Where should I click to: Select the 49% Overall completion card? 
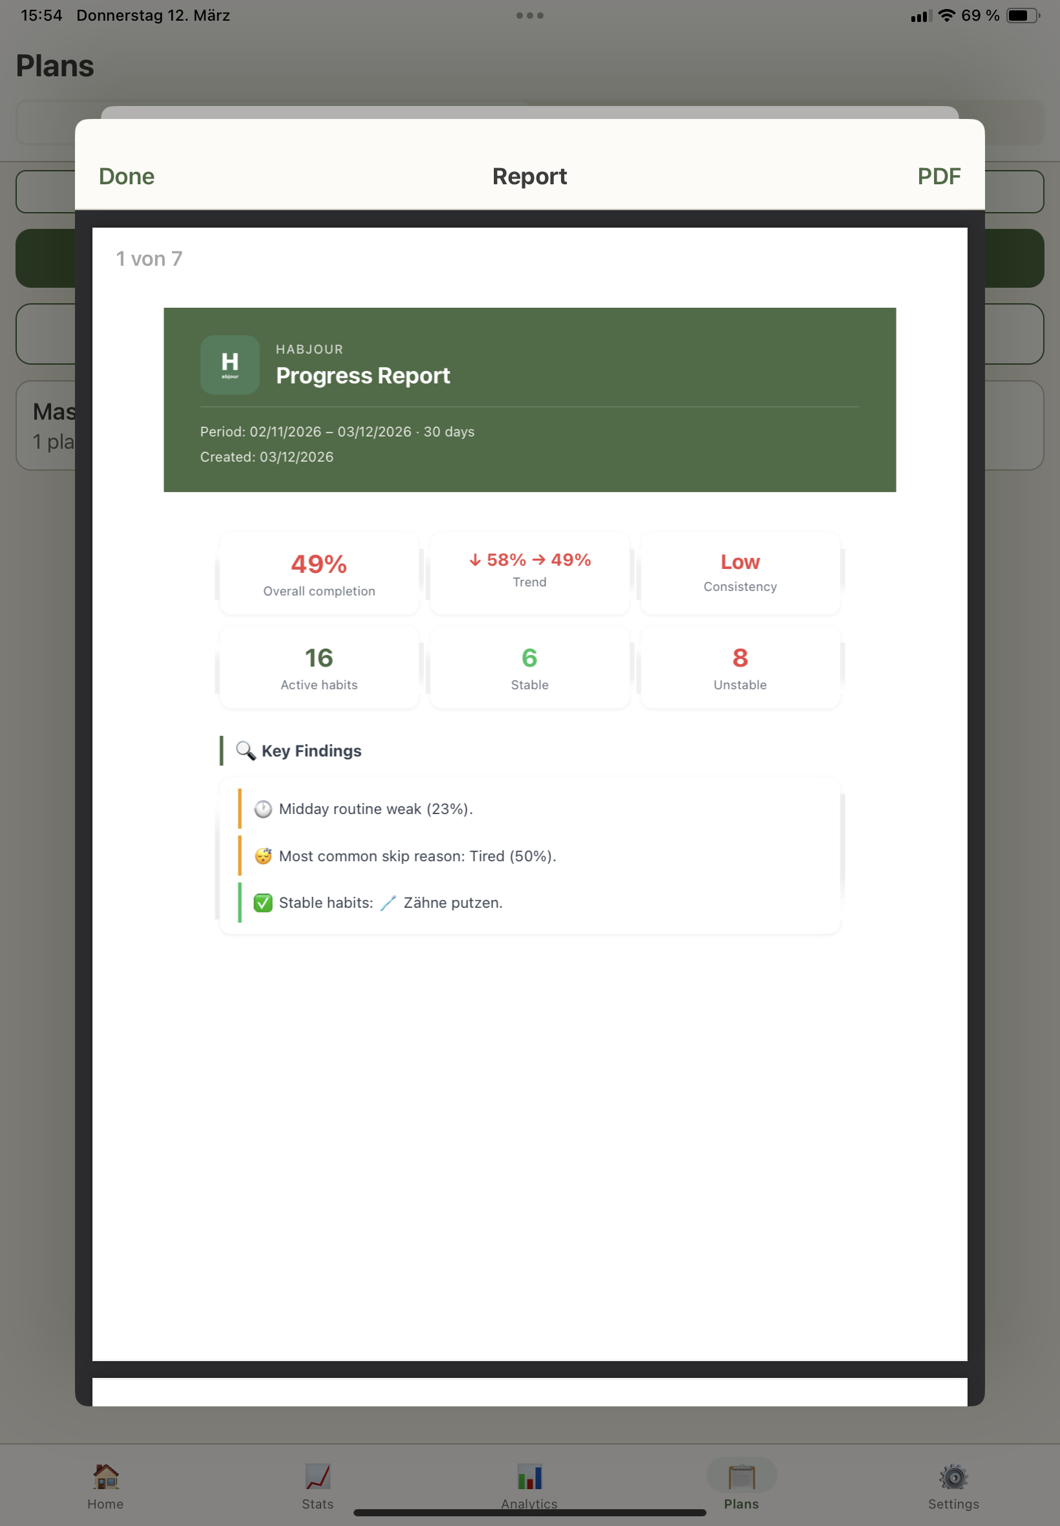(x=319, y=574)
